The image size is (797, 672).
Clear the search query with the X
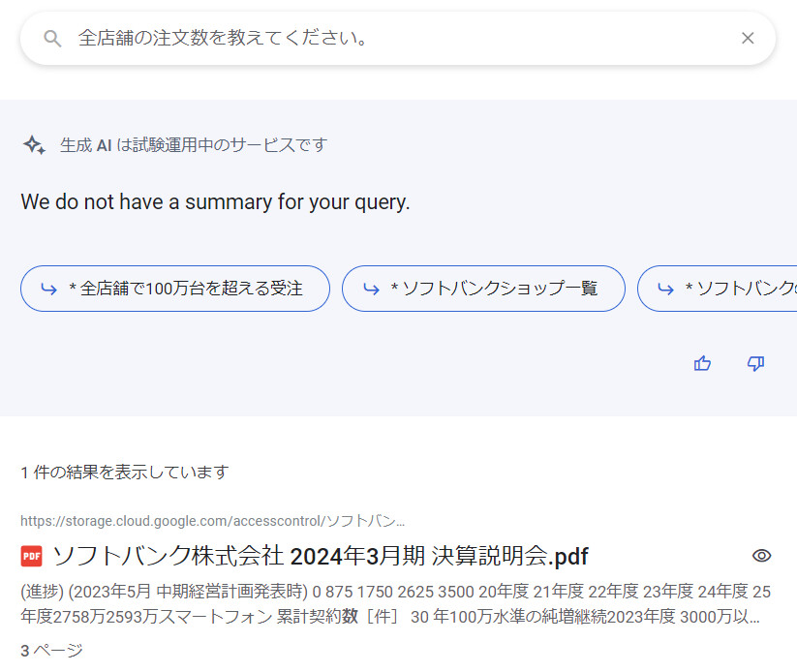748,39
